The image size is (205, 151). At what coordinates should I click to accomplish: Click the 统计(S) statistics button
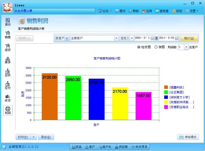pyautogui.click(x=189, y=38)
